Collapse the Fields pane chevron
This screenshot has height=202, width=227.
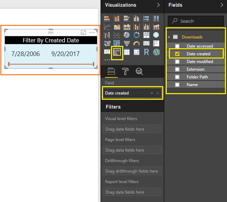pos(222,5)
